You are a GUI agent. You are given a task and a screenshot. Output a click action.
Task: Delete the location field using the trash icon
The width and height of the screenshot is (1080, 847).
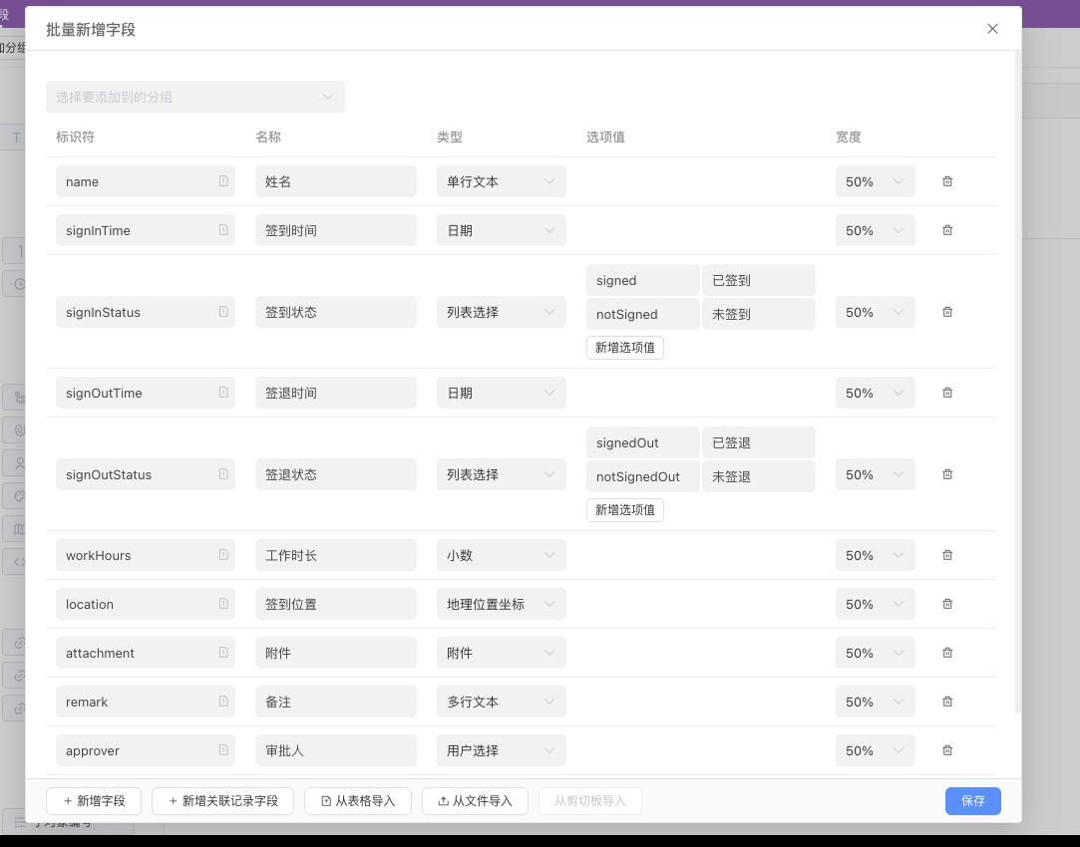946,604
